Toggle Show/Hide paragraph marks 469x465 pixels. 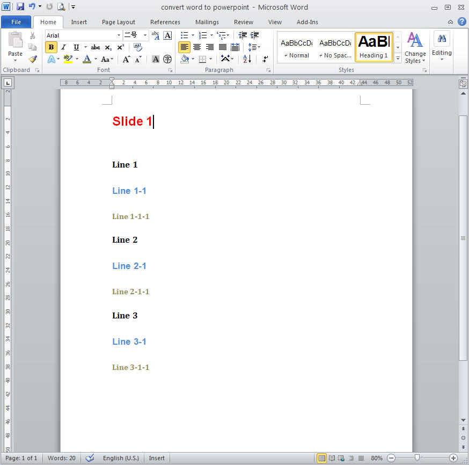coord(265,59)
